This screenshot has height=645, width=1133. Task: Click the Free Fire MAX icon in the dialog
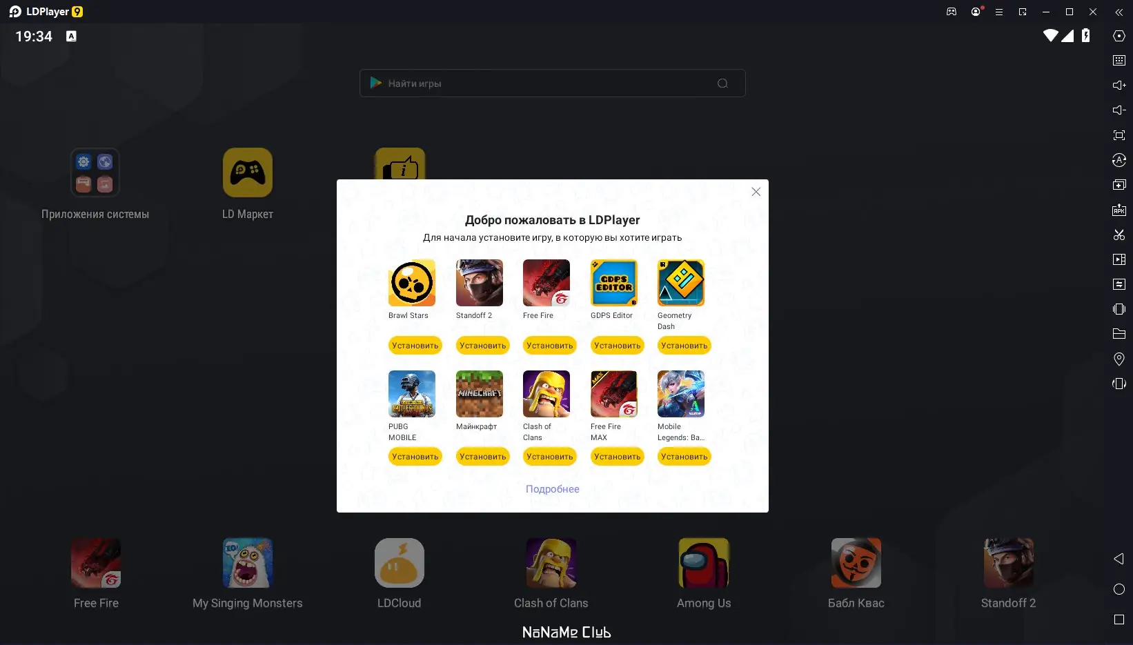tap(614, 394)
